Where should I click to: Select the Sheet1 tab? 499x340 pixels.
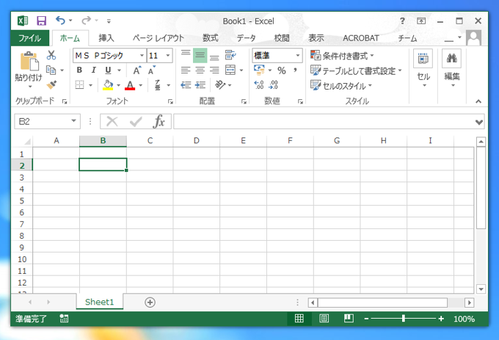click(99, 302)
